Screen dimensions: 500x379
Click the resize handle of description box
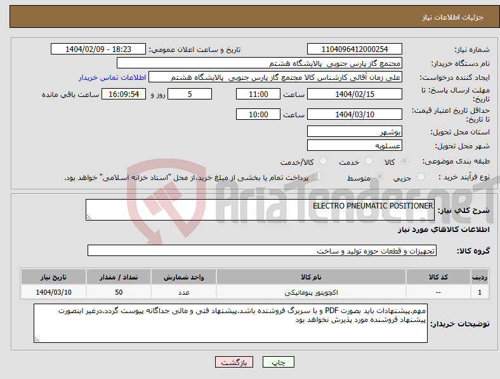pyautogui.click(x=89, y=217)
